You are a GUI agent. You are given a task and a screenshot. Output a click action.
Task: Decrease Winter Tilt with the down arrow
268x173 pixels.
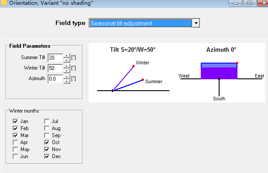pyautogui.click(x=66, y=71)
